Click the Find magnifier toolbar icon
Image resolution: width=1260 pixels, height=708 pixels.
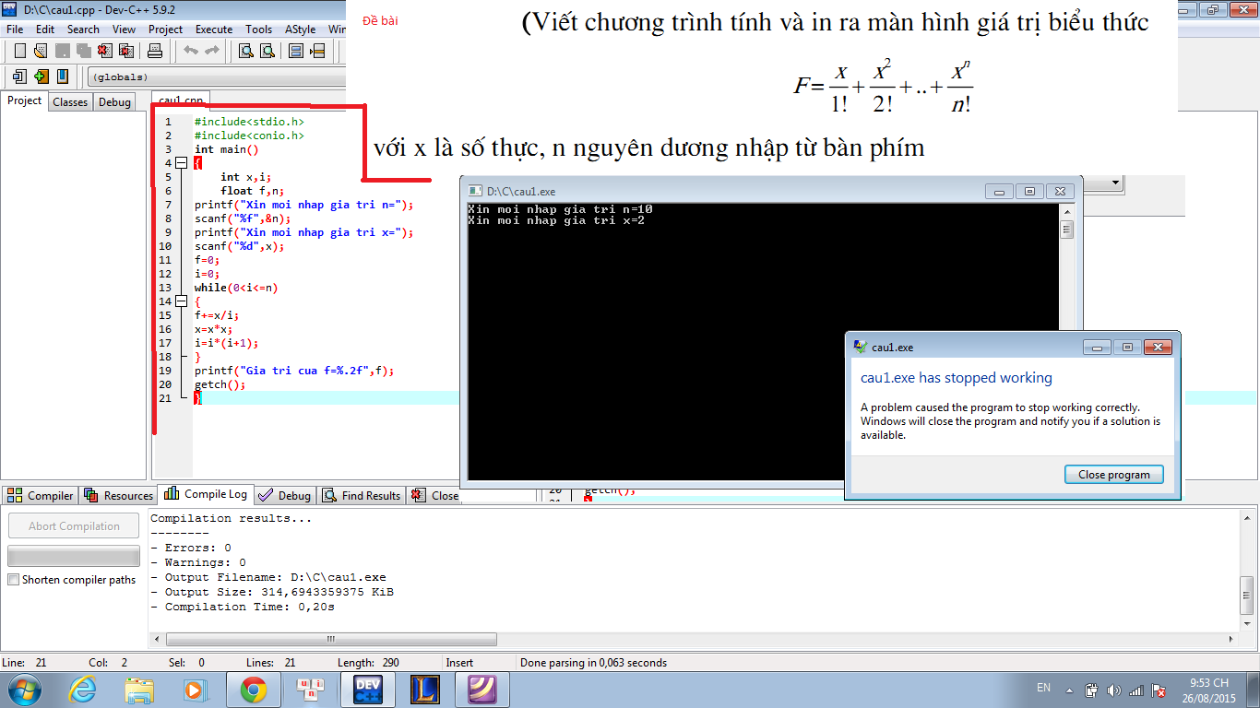point(246,51)
